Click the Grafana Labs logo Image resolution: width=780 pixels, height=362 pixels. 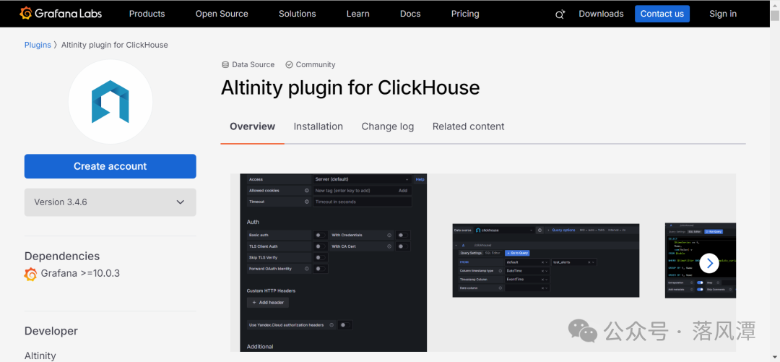[61, 14]
